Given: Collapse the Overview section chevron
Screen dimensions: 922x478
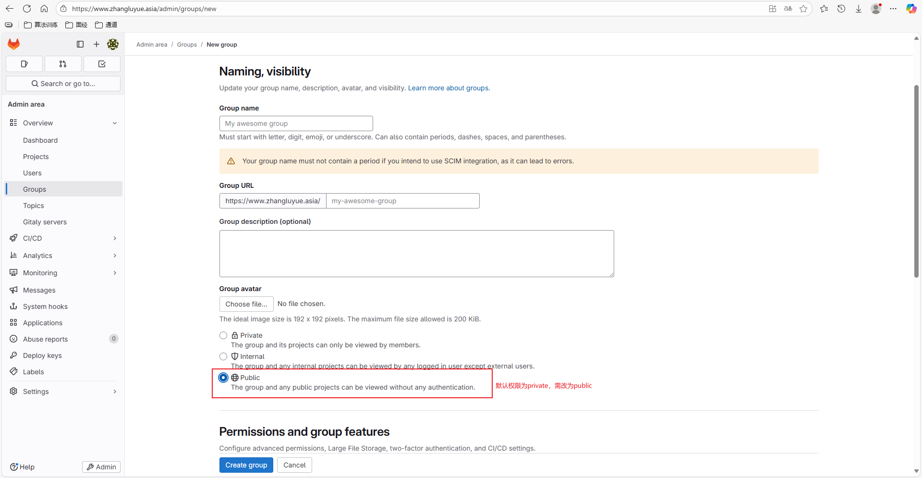Looking at the screenshot, I should point(115,123).
